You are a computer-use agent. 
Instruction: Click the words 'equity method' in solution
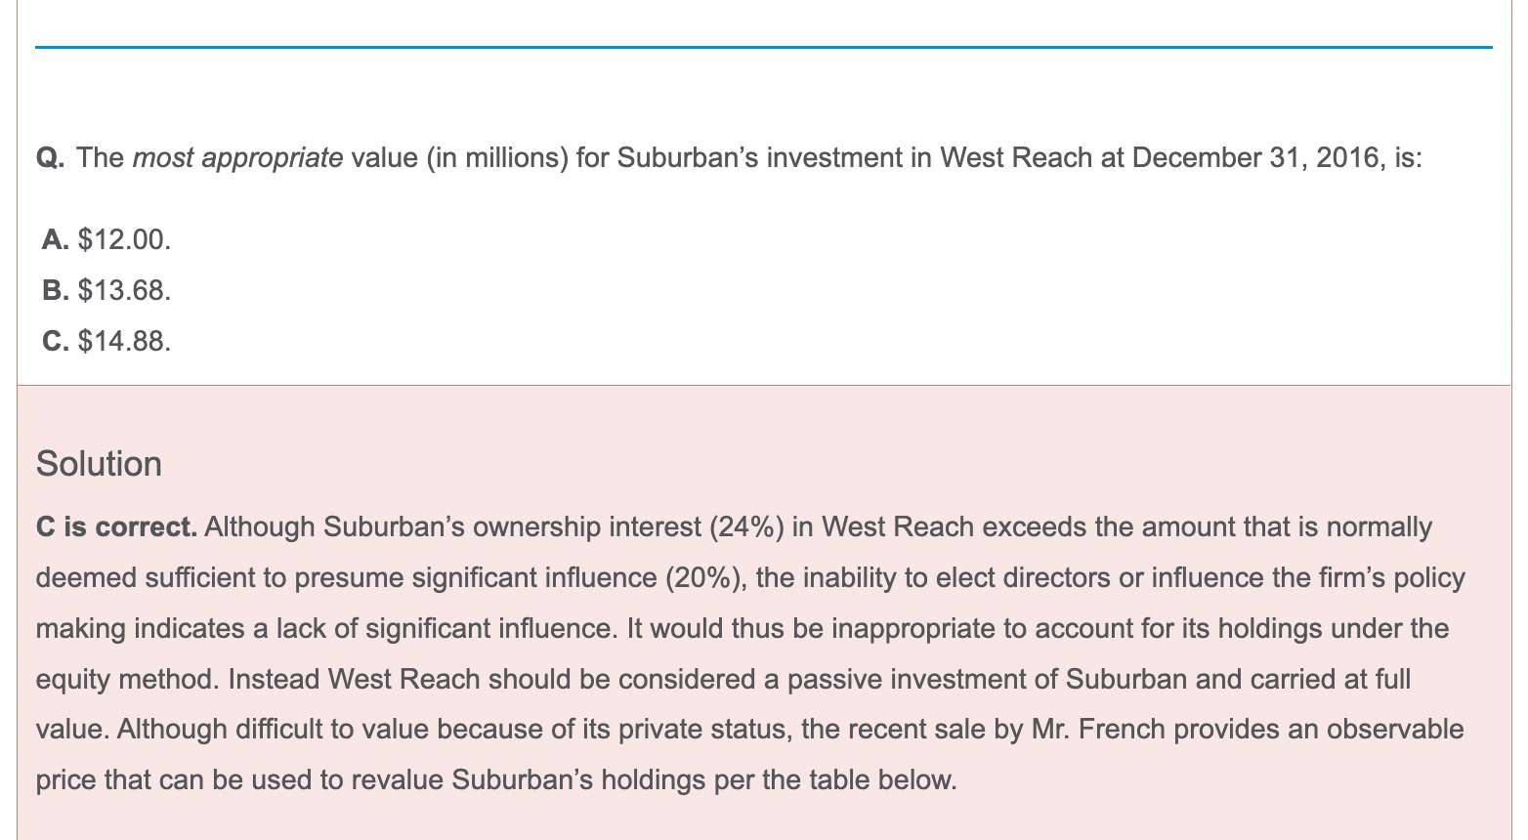tap(125, 679)
